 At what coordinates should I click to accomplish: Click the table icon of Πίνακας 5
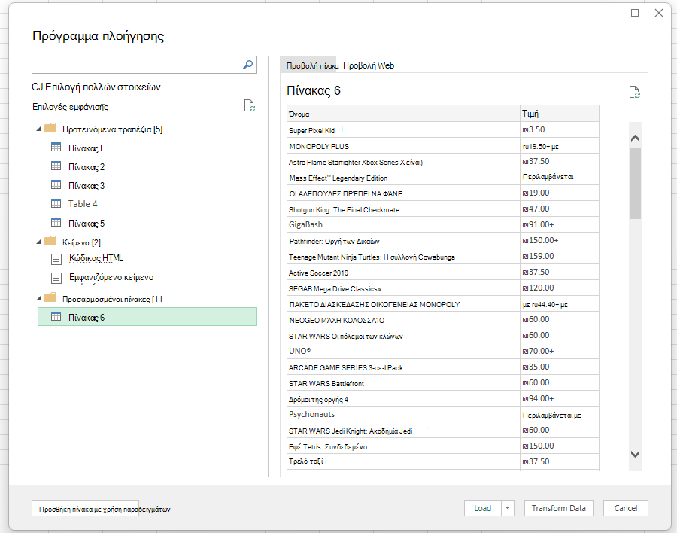(x=56, y=223)
